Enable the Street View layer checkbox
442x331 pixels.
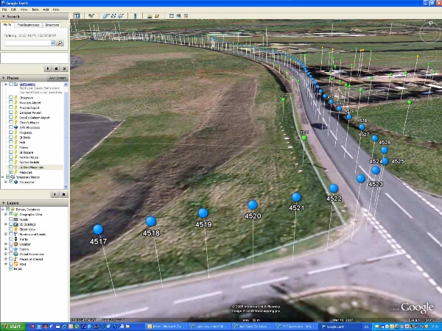pyautogui.click(x=11, y=229)
